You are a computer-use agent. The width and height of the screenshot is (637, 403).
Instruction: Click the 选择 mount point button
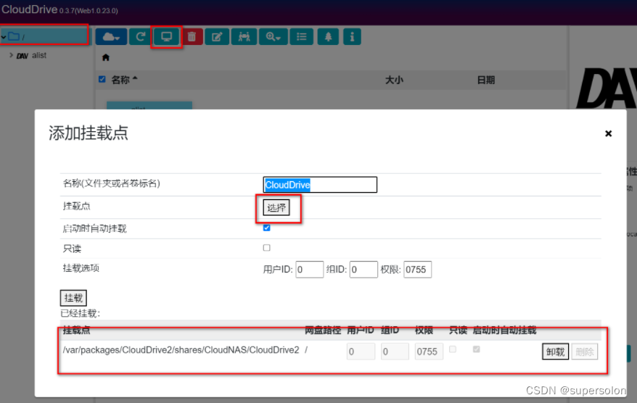276,208
